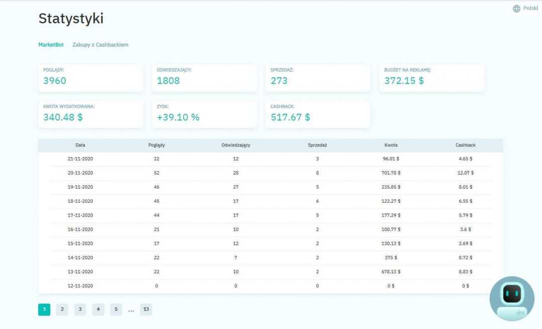Click the globe language icon
The image size is (542, 329).
pyautogui.click(x=516, y=9)
